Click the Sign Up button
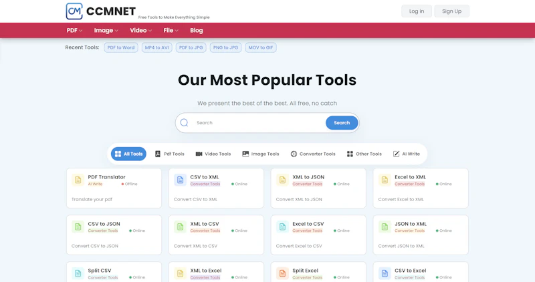This screenshot has width=535, height=282. (452, 11)
